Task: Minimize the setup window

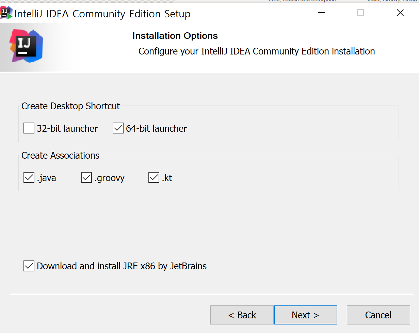Action: pyautogui.click(x=321, y=13)
